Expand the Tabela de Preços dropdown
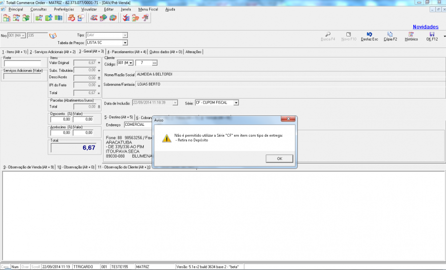446x270 pixels. pos(125,43)
